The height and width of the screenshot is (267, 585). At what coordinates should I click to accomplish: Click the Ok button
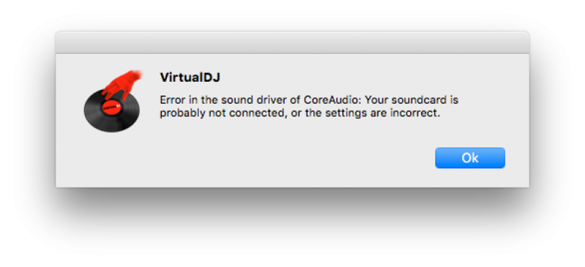coord(469,158)
